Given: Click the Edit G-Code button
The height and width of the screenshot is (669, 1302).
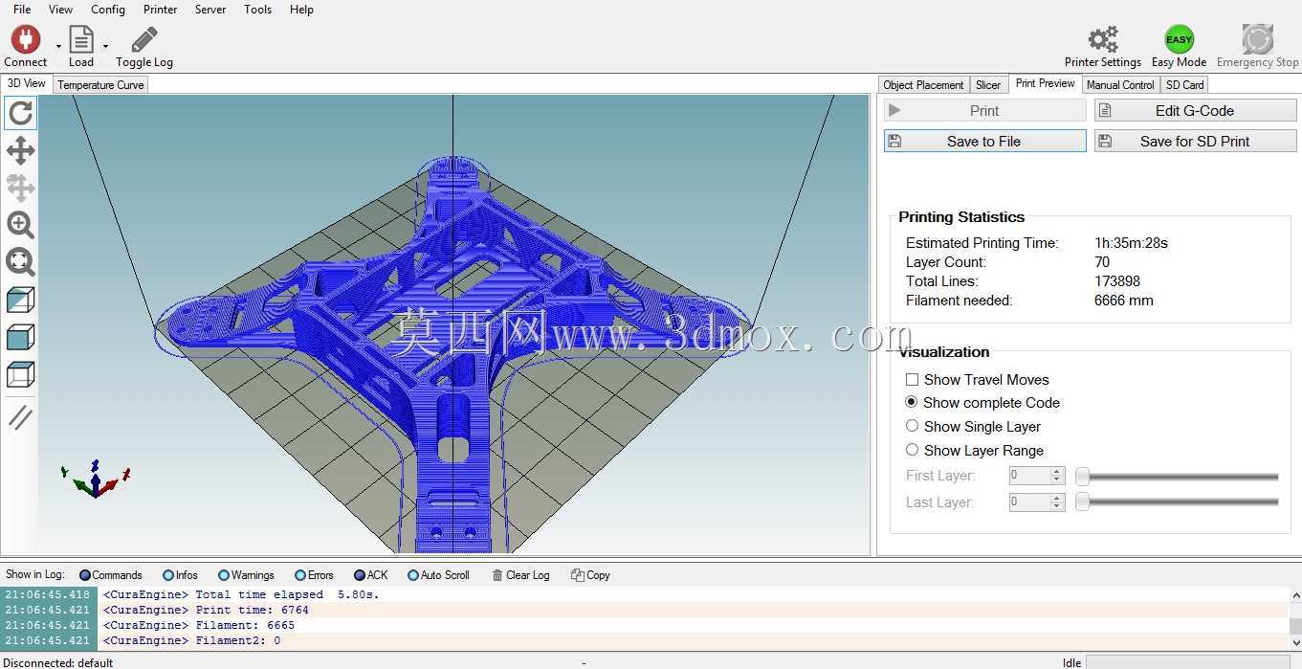Looking at the screenshot, I should 1195,110.
